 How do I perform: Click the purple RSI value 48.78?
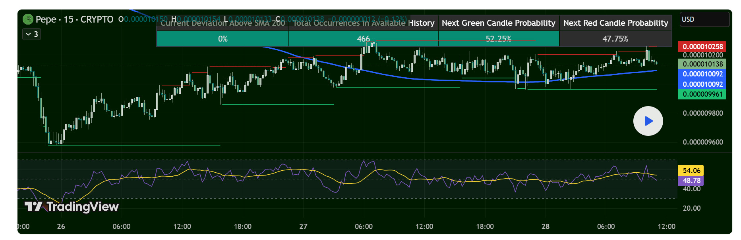pos(691,181)
